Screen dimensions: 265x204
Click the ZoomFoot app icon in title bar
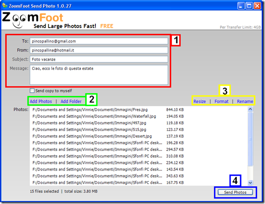pos(5,6)
